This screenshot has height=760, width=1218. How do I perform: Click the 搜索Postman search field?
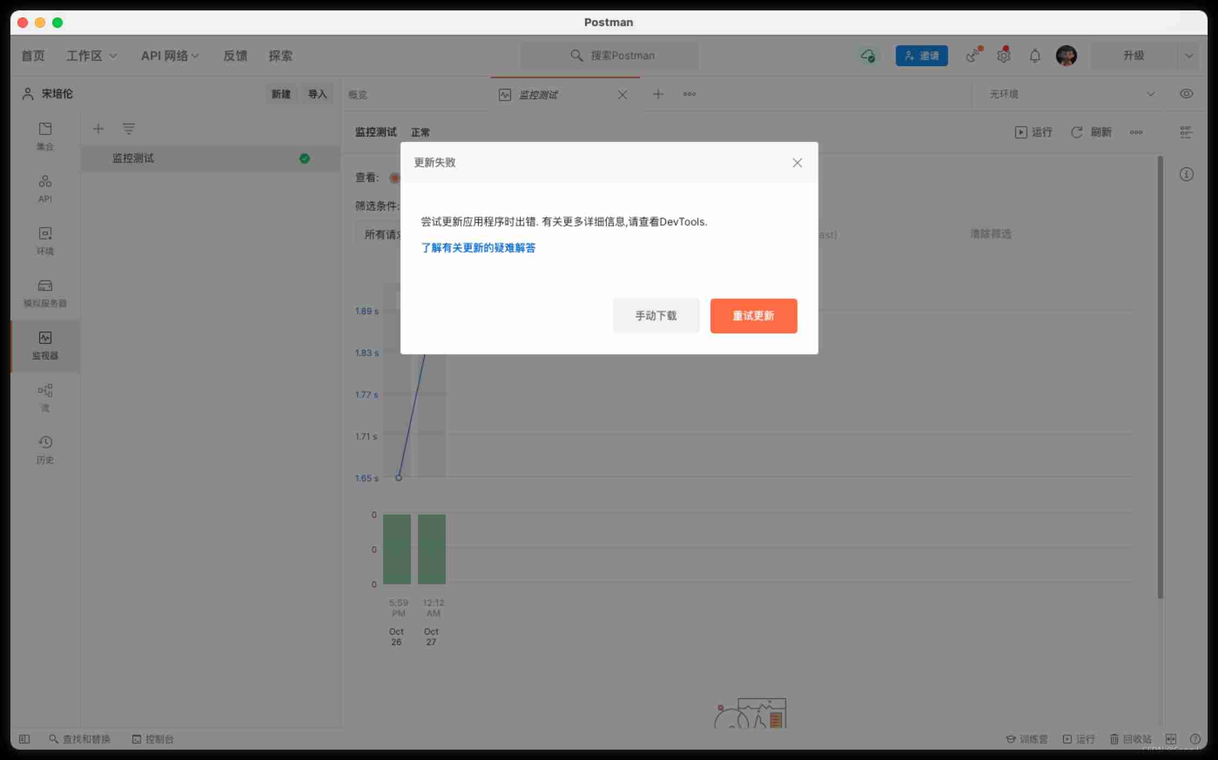tap(610, 55)
